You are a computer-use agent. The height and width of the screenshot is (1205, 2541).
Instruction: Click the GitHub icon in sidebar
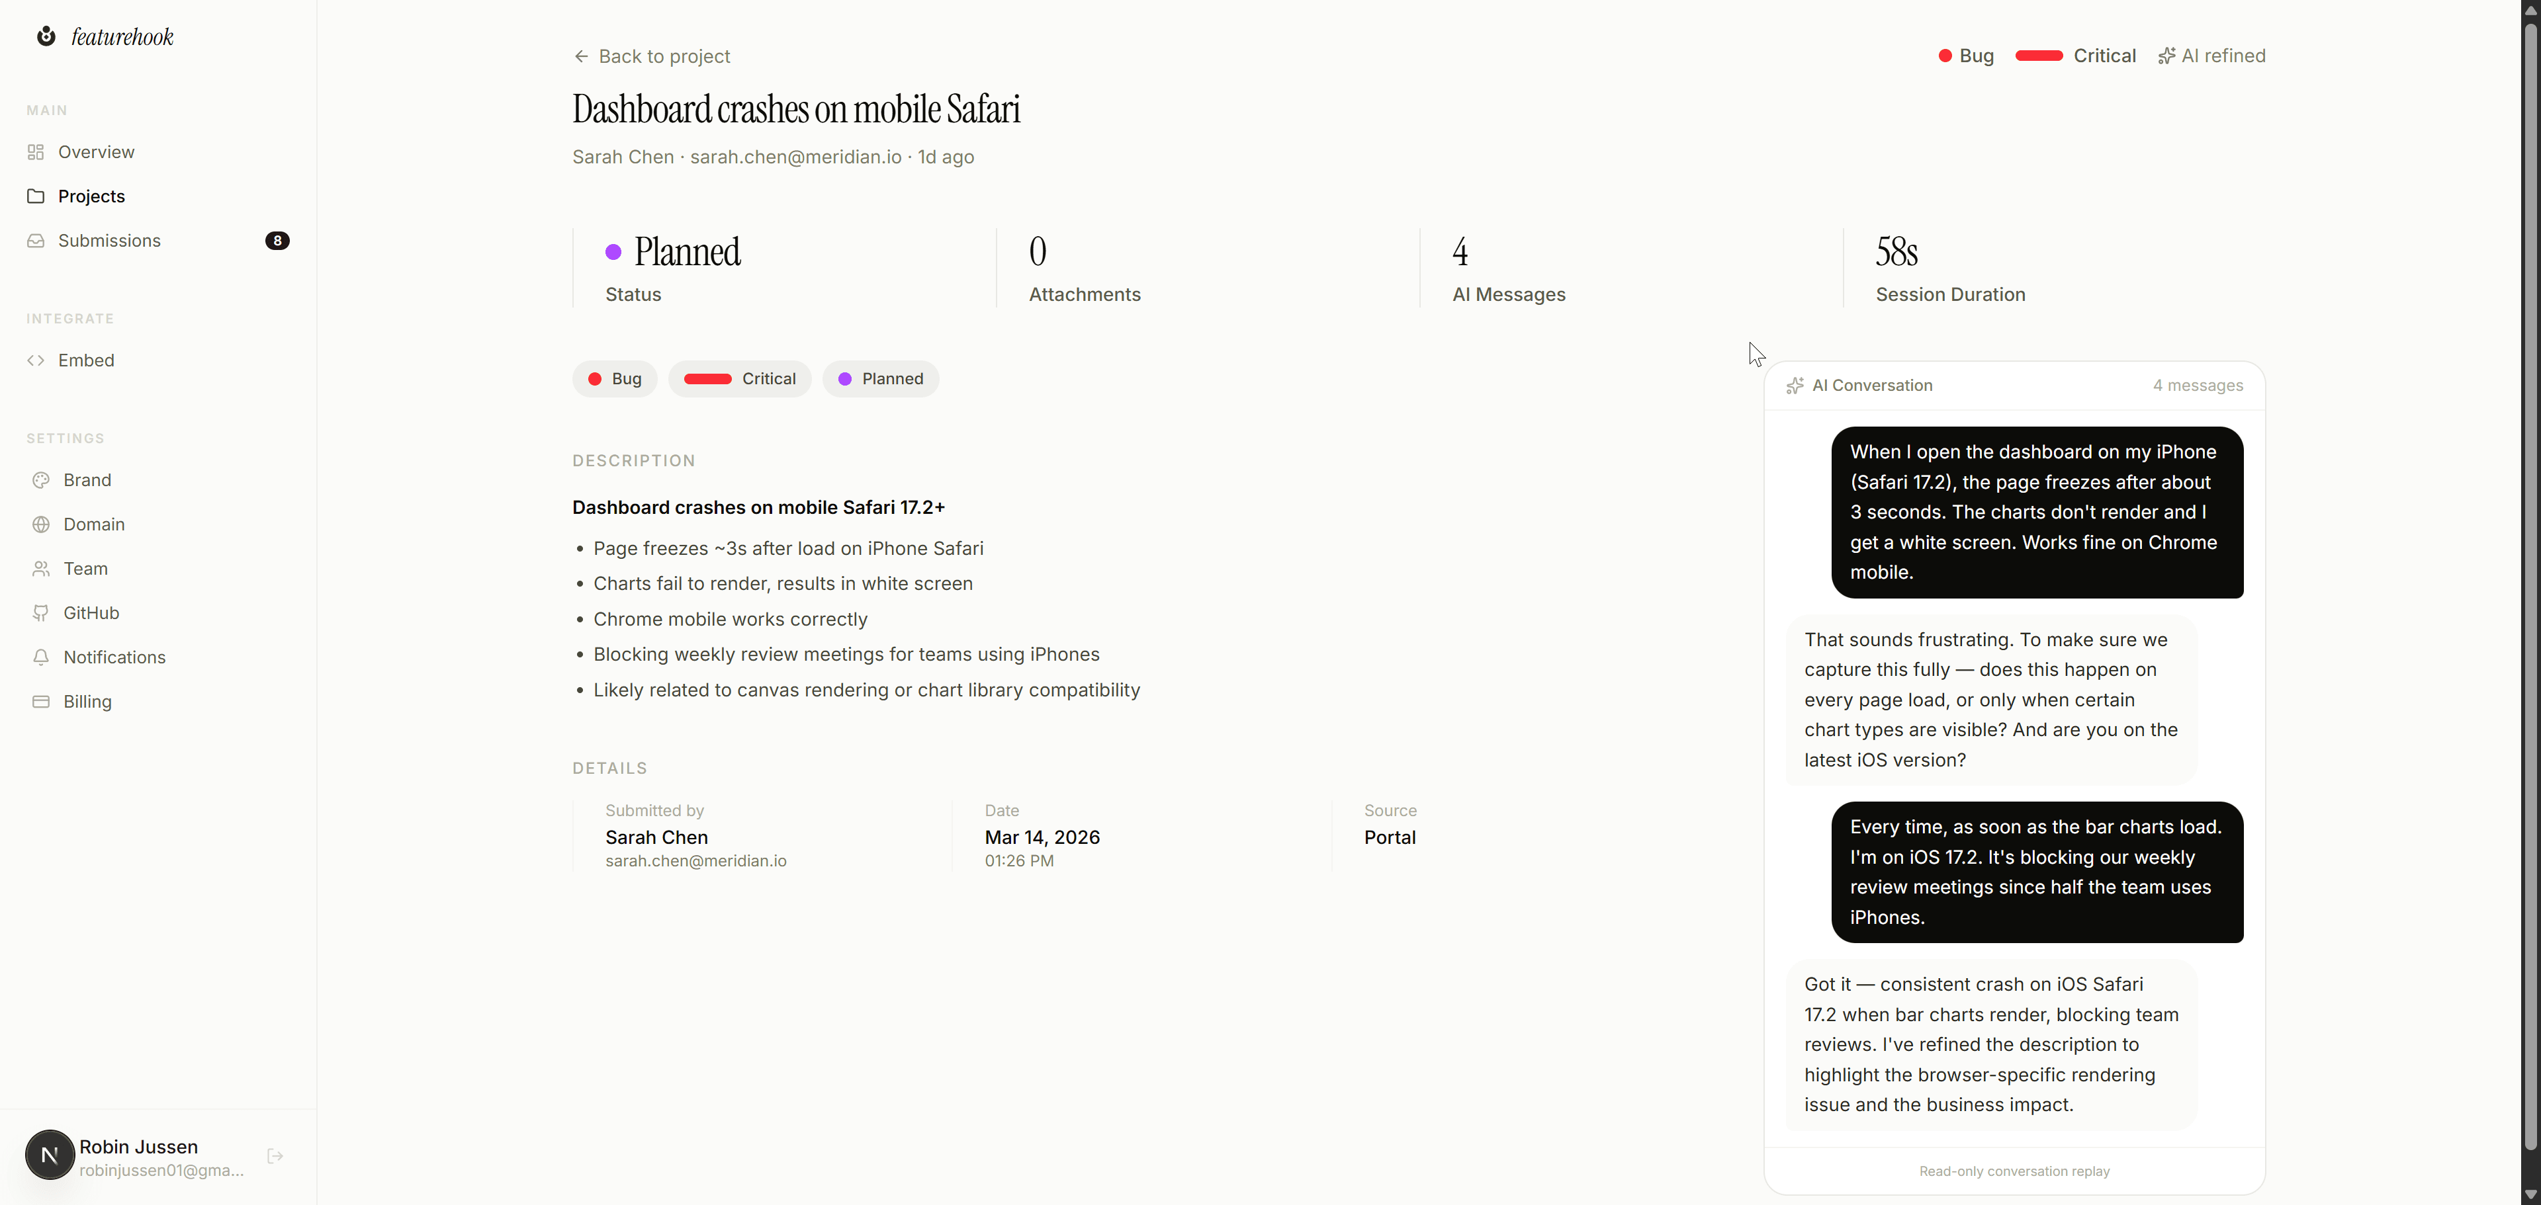click(42, 613)
